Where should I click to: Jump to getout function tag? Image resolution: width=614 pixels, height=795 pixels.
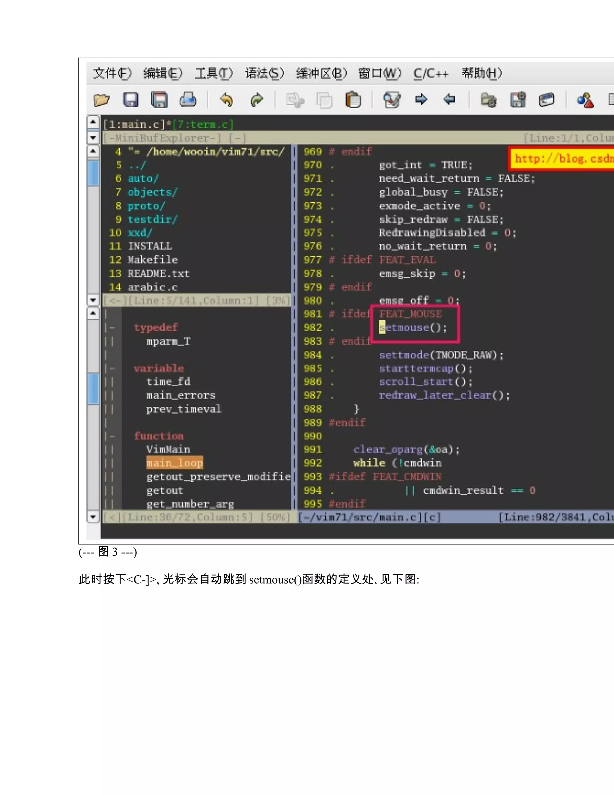pos(165,490)
